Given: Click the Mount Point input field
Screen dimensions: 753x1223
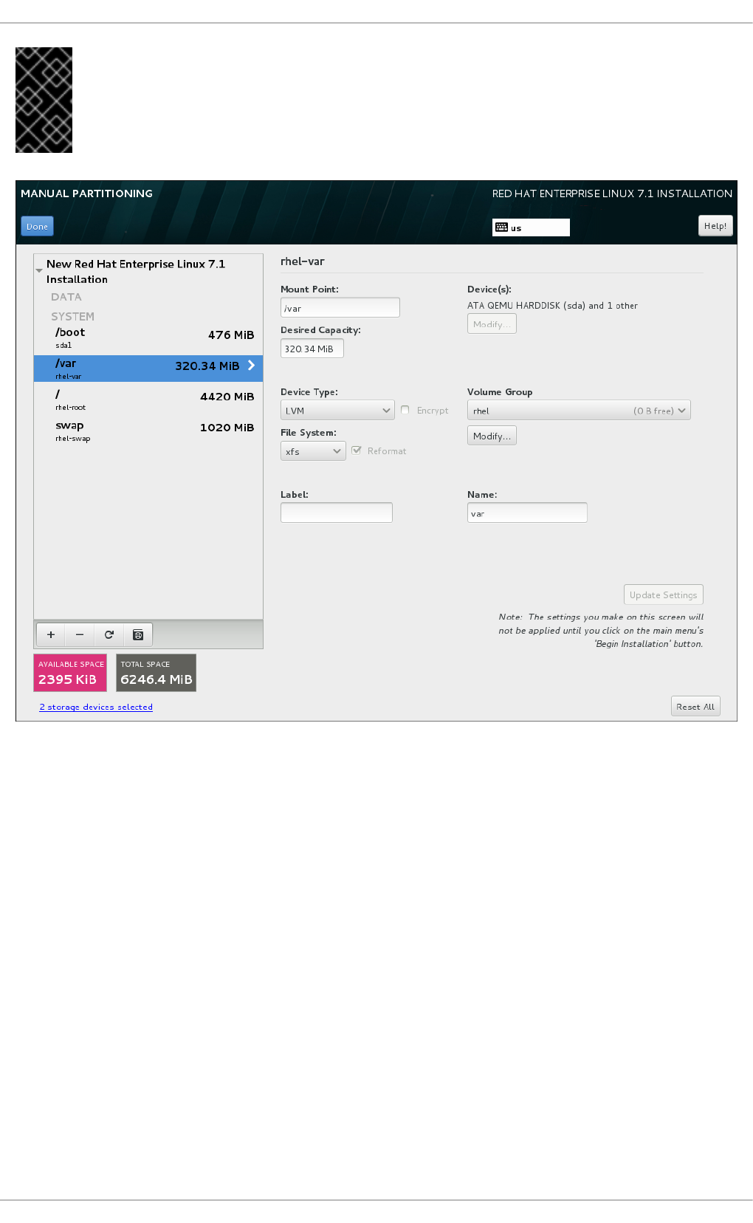Looking at the screenshot, I should coord(340,307).
